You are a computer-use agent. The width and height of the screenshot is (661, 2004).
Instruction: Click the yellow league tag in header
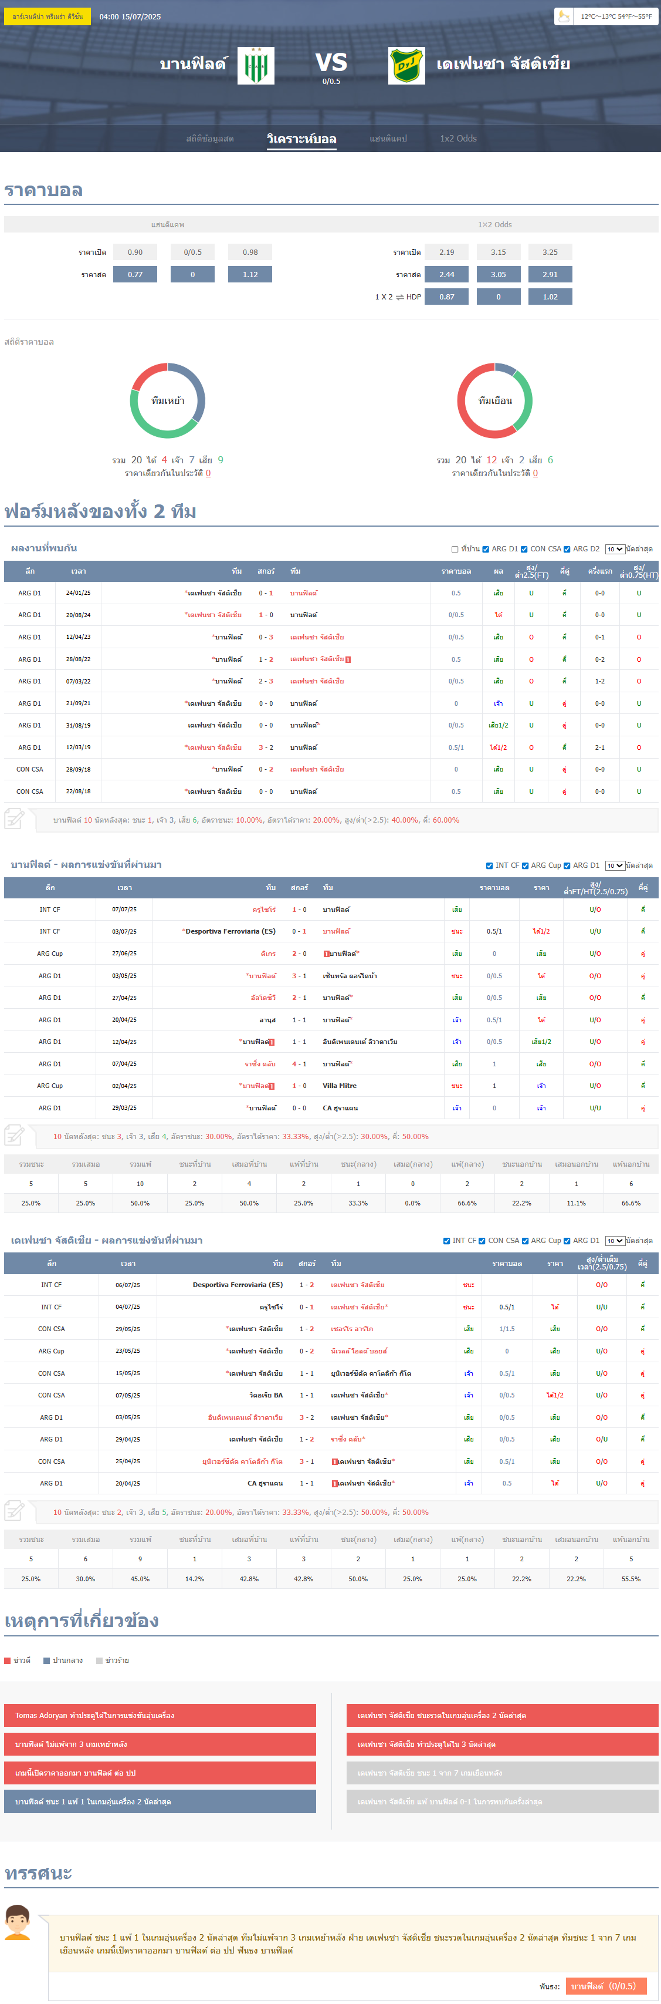48,16
